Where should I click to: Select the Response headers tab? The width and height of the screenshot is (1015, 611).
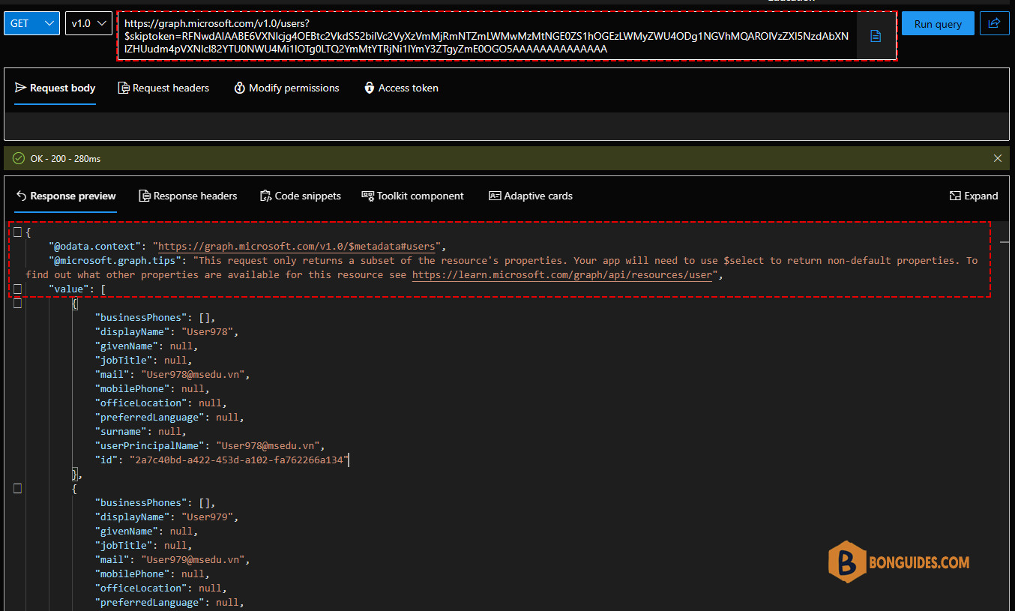click(188, 196)
